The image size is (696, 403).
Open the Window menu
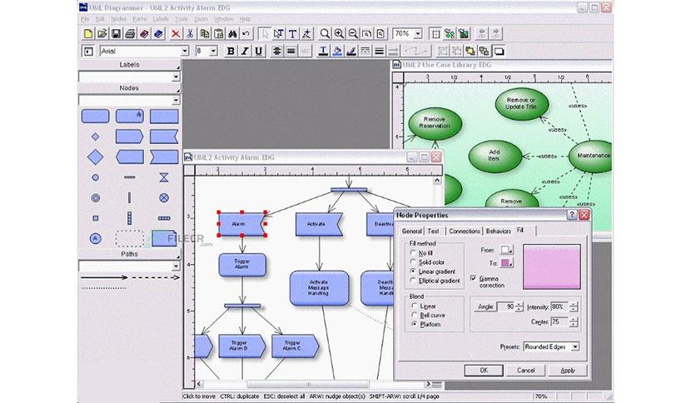(x=224, y=19)
